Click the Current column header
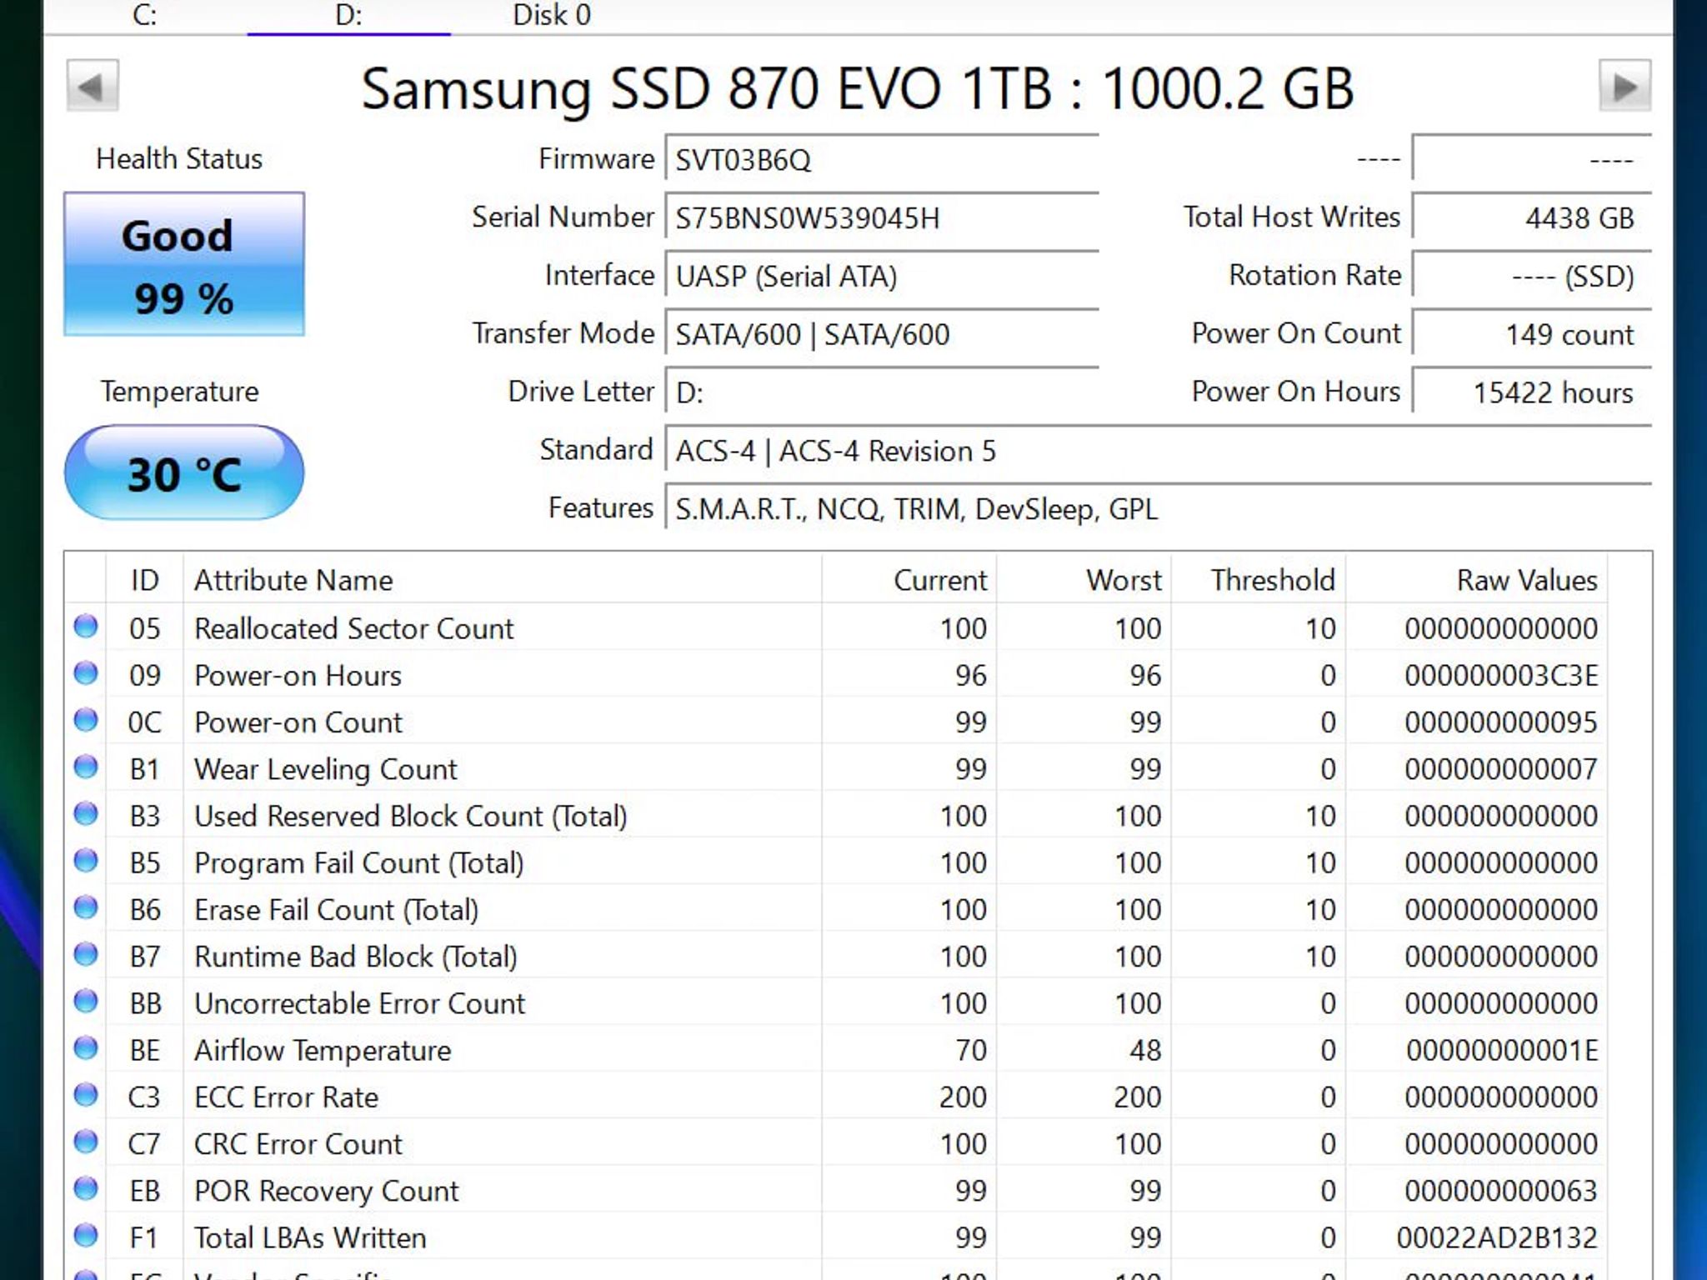Screen dimensions: 1707x1280 pos(909,580)
